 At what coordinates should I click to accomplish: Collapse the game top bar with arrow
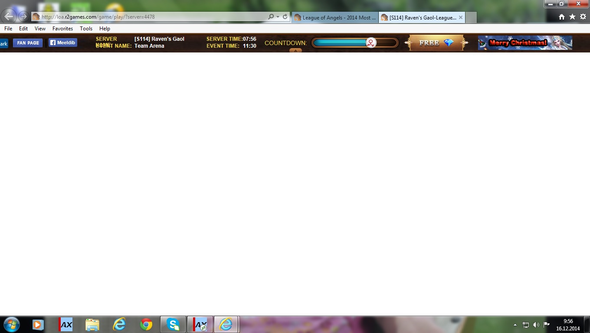pyautogui.click(x=295, y=50)
